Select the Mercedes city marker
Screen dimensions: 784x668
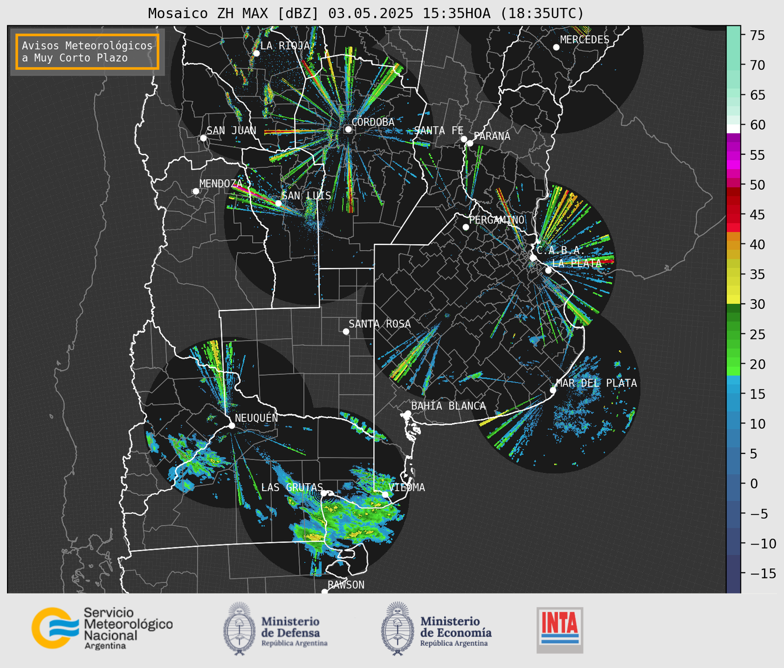556,47
